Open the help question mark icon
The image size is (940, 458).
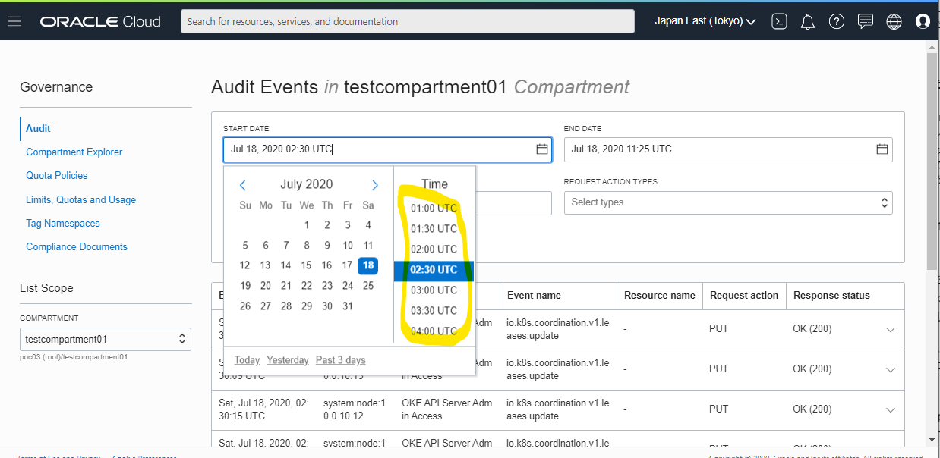[x=837, y=21]
